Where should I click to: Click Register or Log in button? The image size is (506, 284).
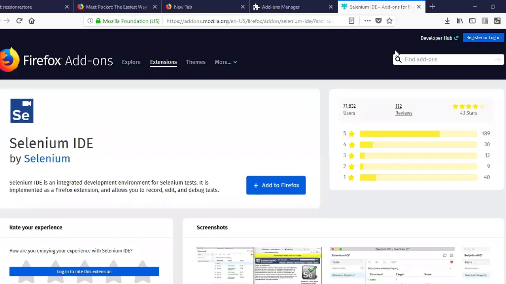pyautogui.click(x=483, y=37)
